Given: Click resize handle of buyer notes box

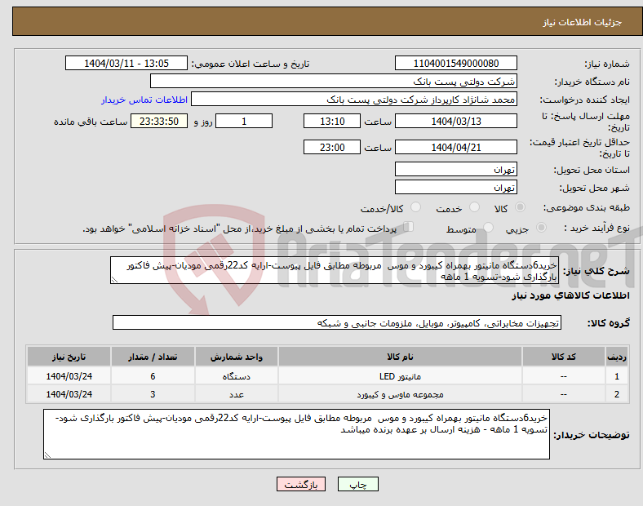Looking at the screenshot, I should pyautogui.click(x=47, y=455).
